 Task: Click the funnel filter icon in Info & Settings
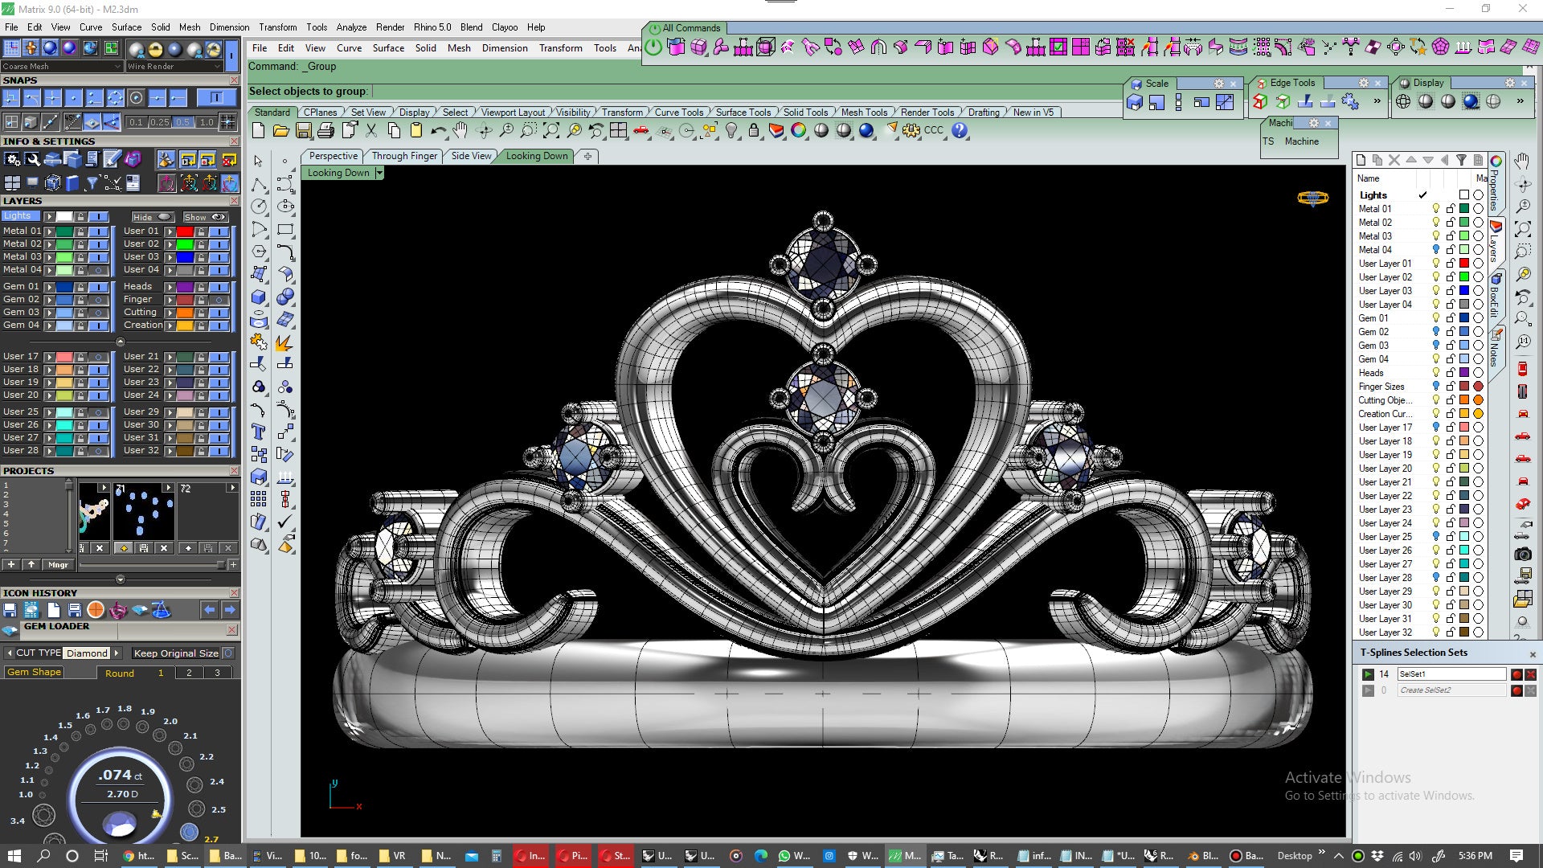[x=92, y=184]
